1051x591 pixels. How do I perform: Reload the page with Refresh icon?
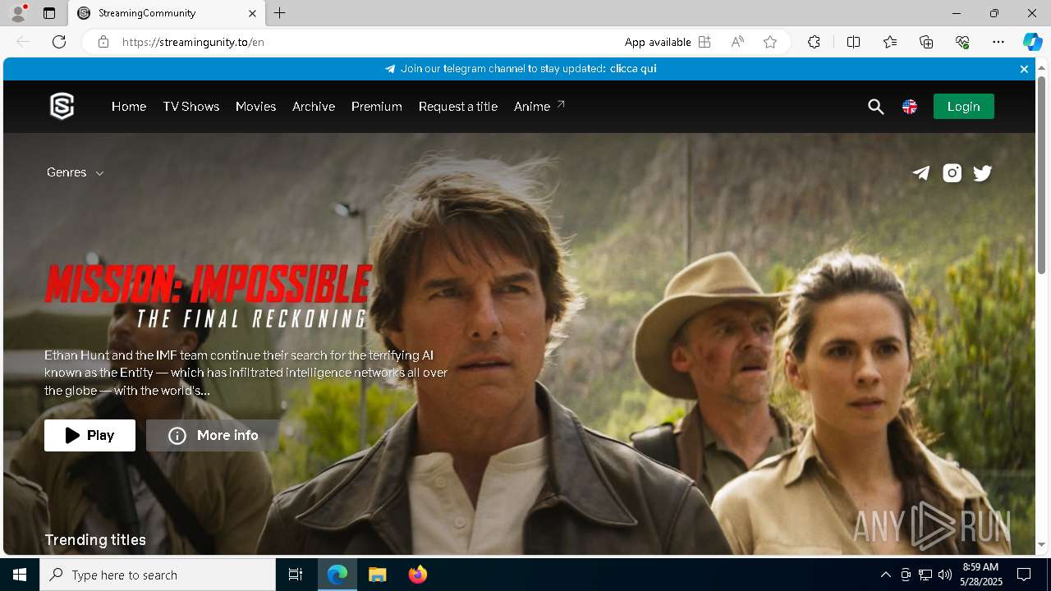pos(59,42)
